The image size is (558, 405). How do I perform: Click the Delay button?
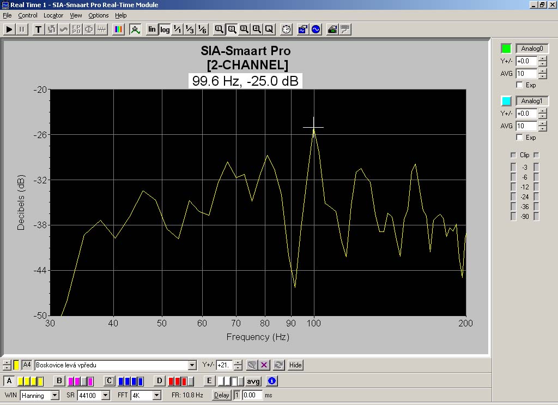coord(221,395)
